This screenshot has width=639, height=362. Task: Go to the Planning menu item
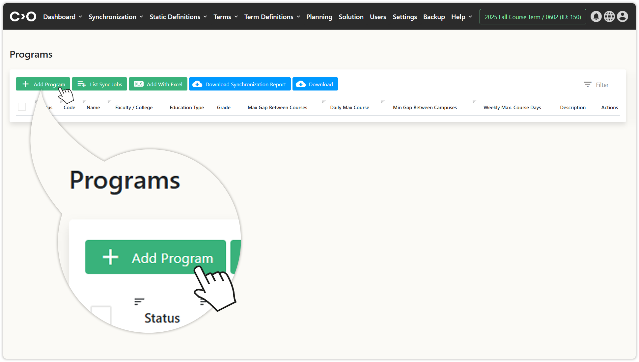tap(319, 17)
